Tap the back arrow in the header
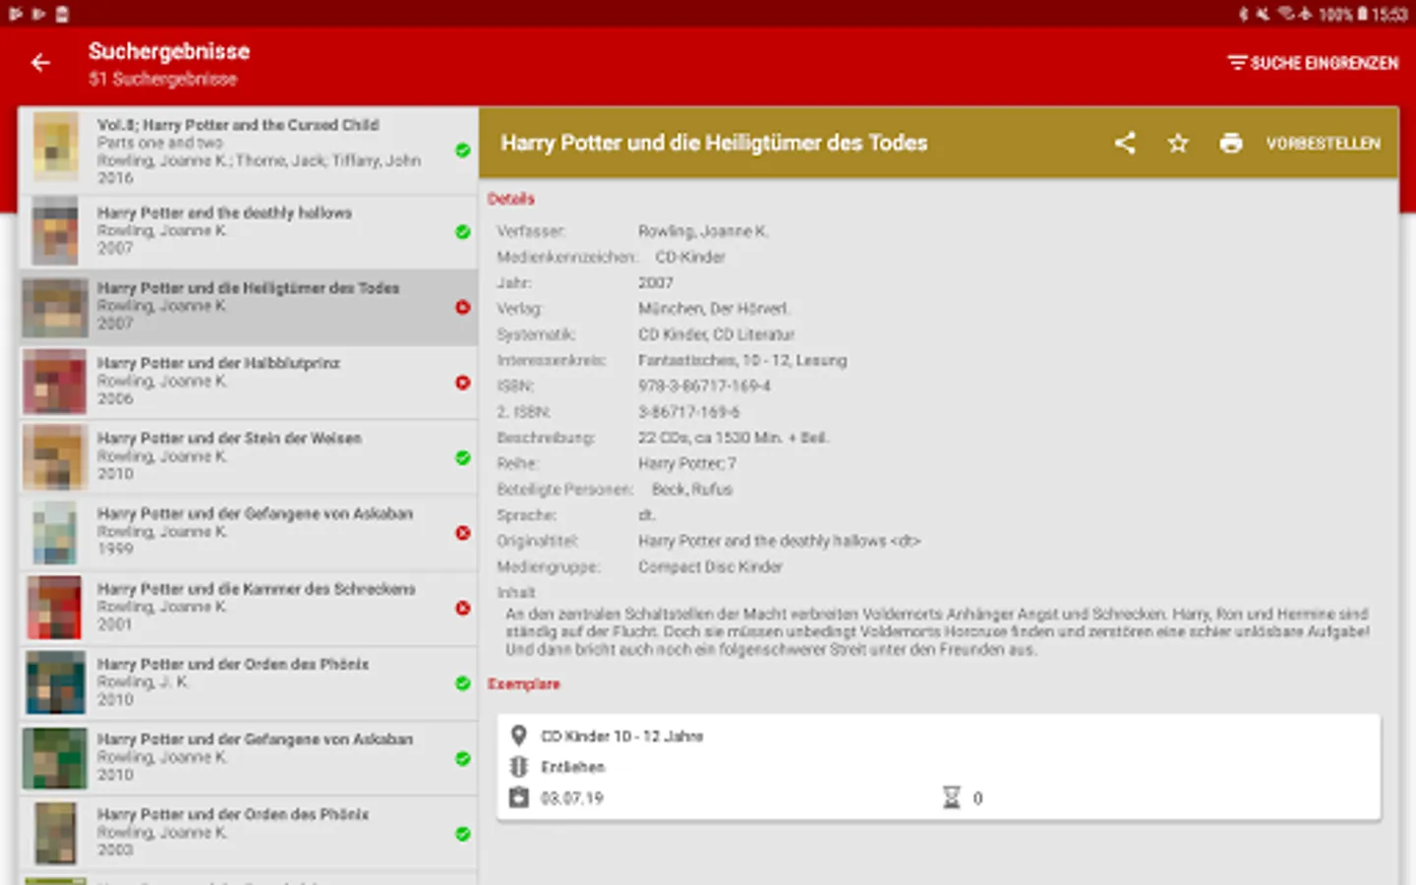 click(x=40, y=63)
